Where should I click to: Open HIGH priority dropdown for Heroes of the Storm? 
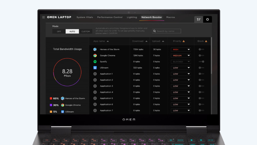[x=181, y=49]
